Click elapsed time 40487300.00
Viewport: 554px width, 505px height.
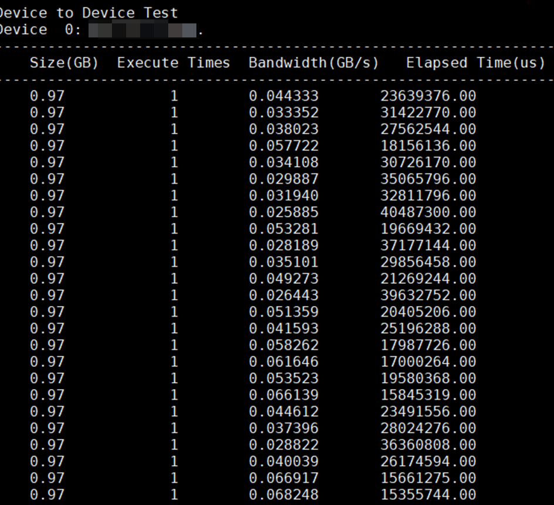(x=428, y=212)
